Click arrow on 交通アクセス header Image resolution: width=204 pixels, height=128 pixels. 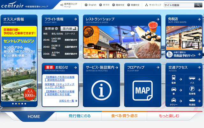(x=199, y=67)
